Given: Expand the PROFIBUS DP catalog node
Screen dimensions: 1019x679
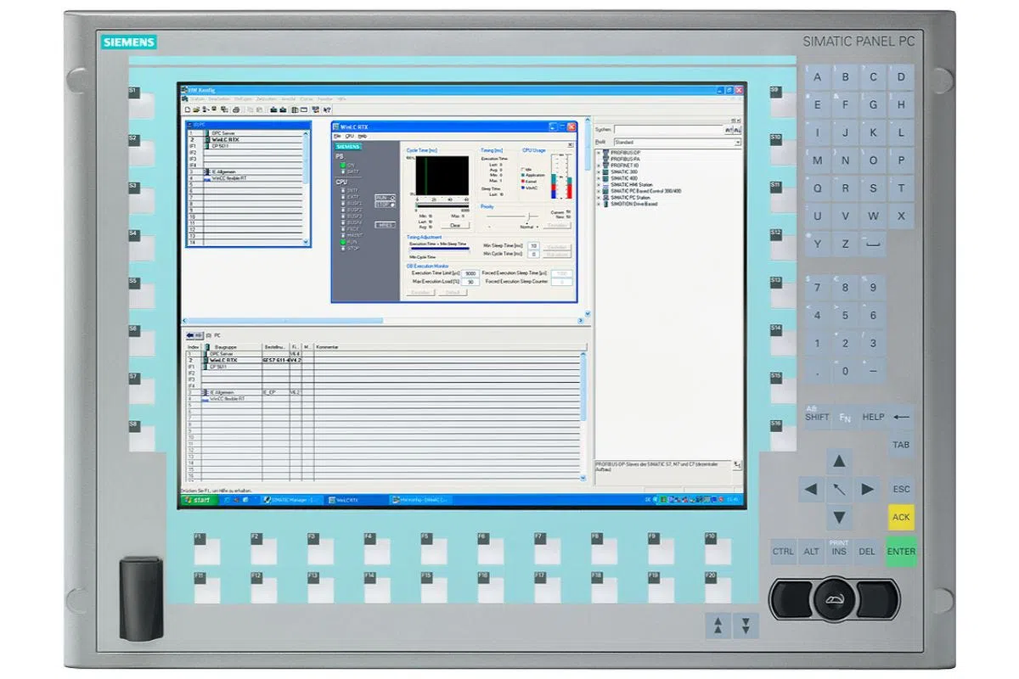Looking at the screenshot, I should [x=599, y=153].
